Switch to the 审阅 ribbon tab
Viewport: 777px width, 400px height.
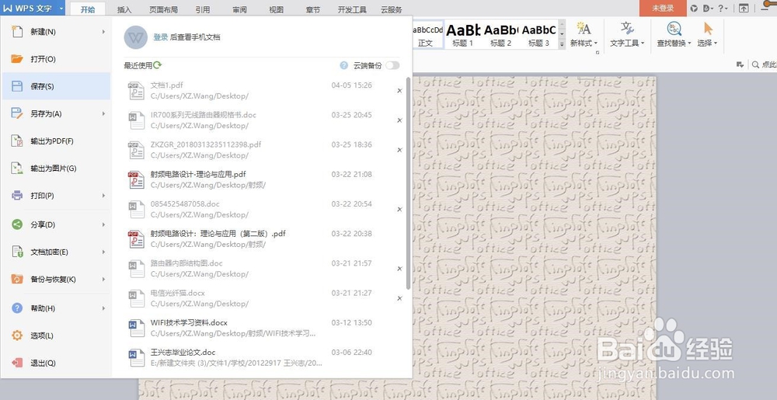(x=239, y=9)
